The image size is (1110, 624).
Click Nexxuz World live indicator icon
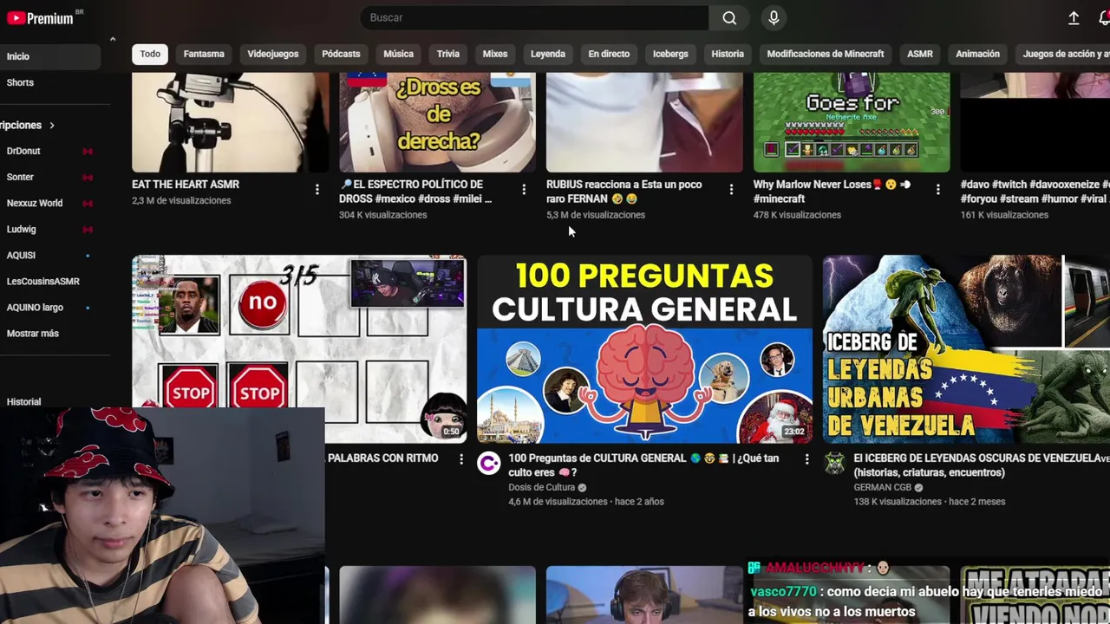pos(88,203)
